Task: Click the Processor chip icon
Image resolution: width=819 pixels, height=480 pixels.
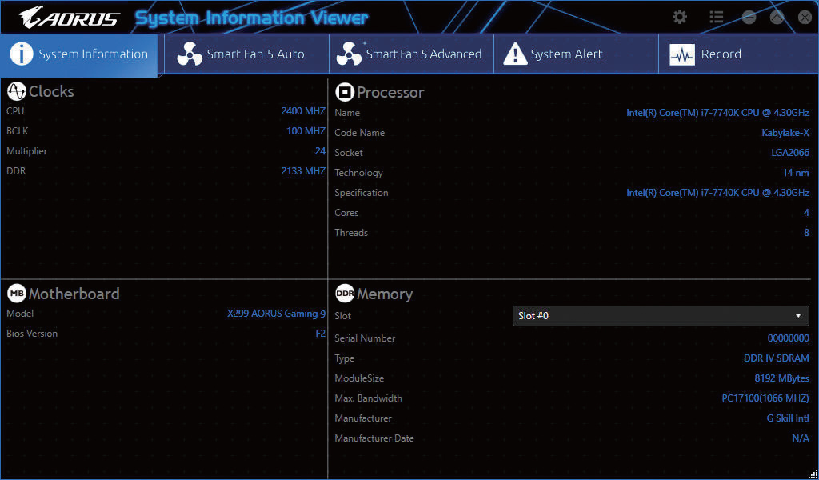Action: [345, 92]
